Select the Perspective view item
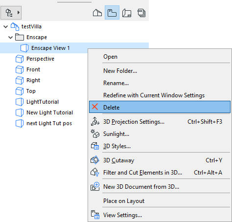 tap(40, 59)
